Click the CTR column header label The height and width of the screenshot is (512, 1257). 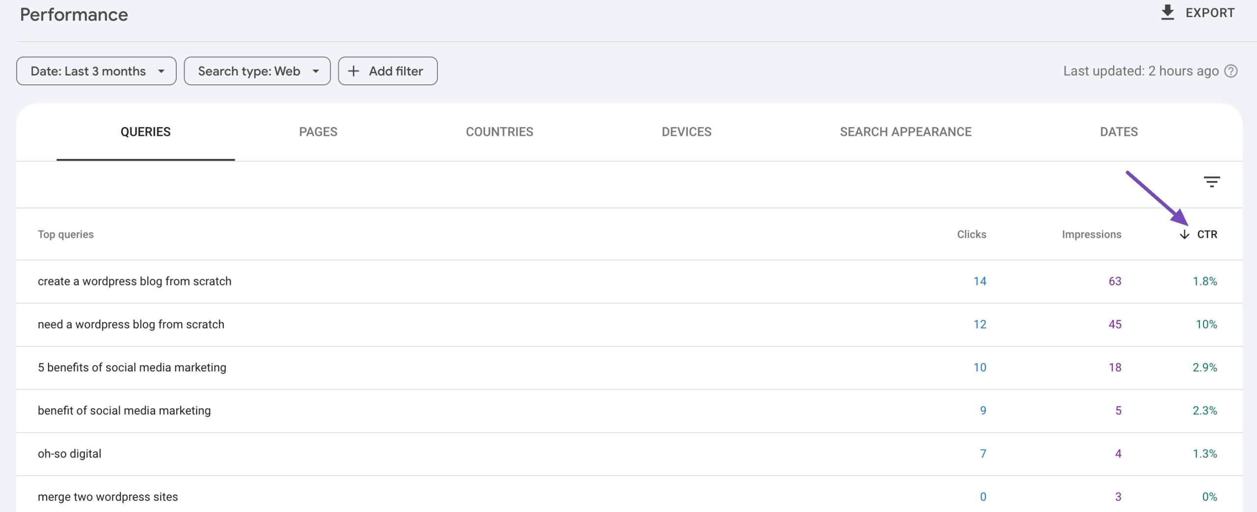[x=1207, y=234]
